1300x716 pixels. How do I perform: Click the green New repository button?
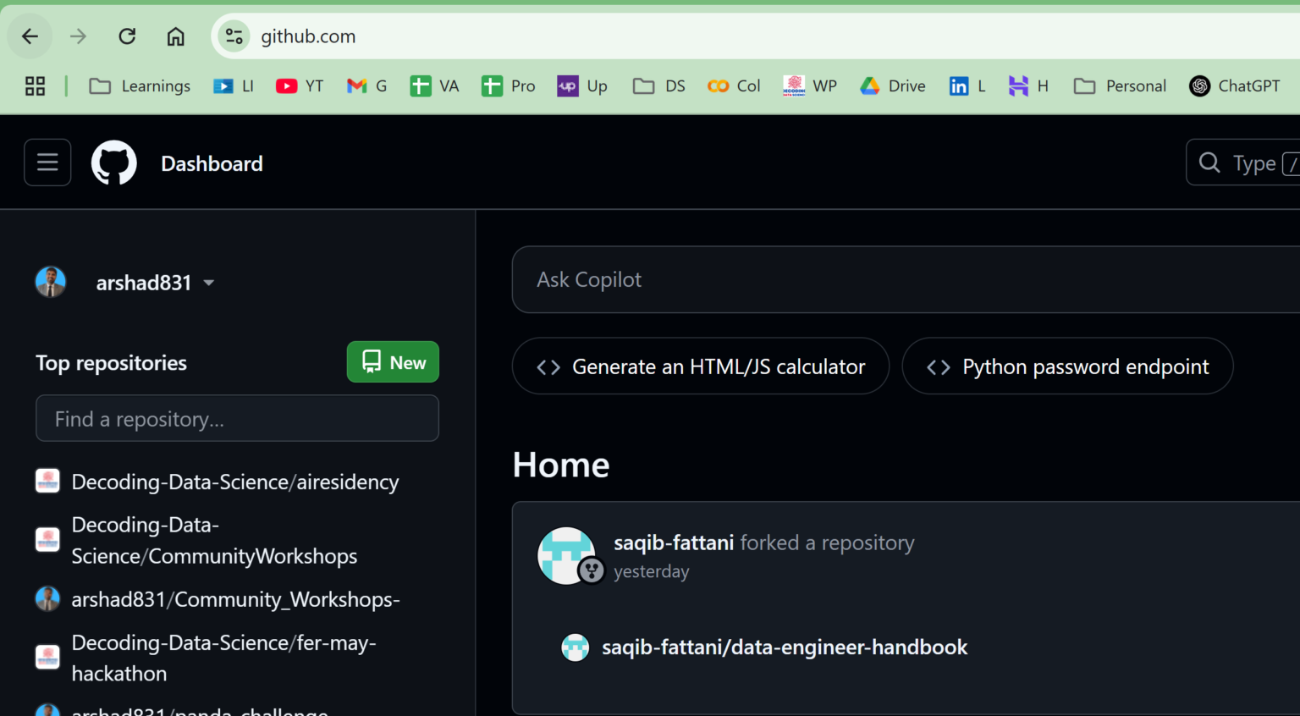click(x=392, y=361)
